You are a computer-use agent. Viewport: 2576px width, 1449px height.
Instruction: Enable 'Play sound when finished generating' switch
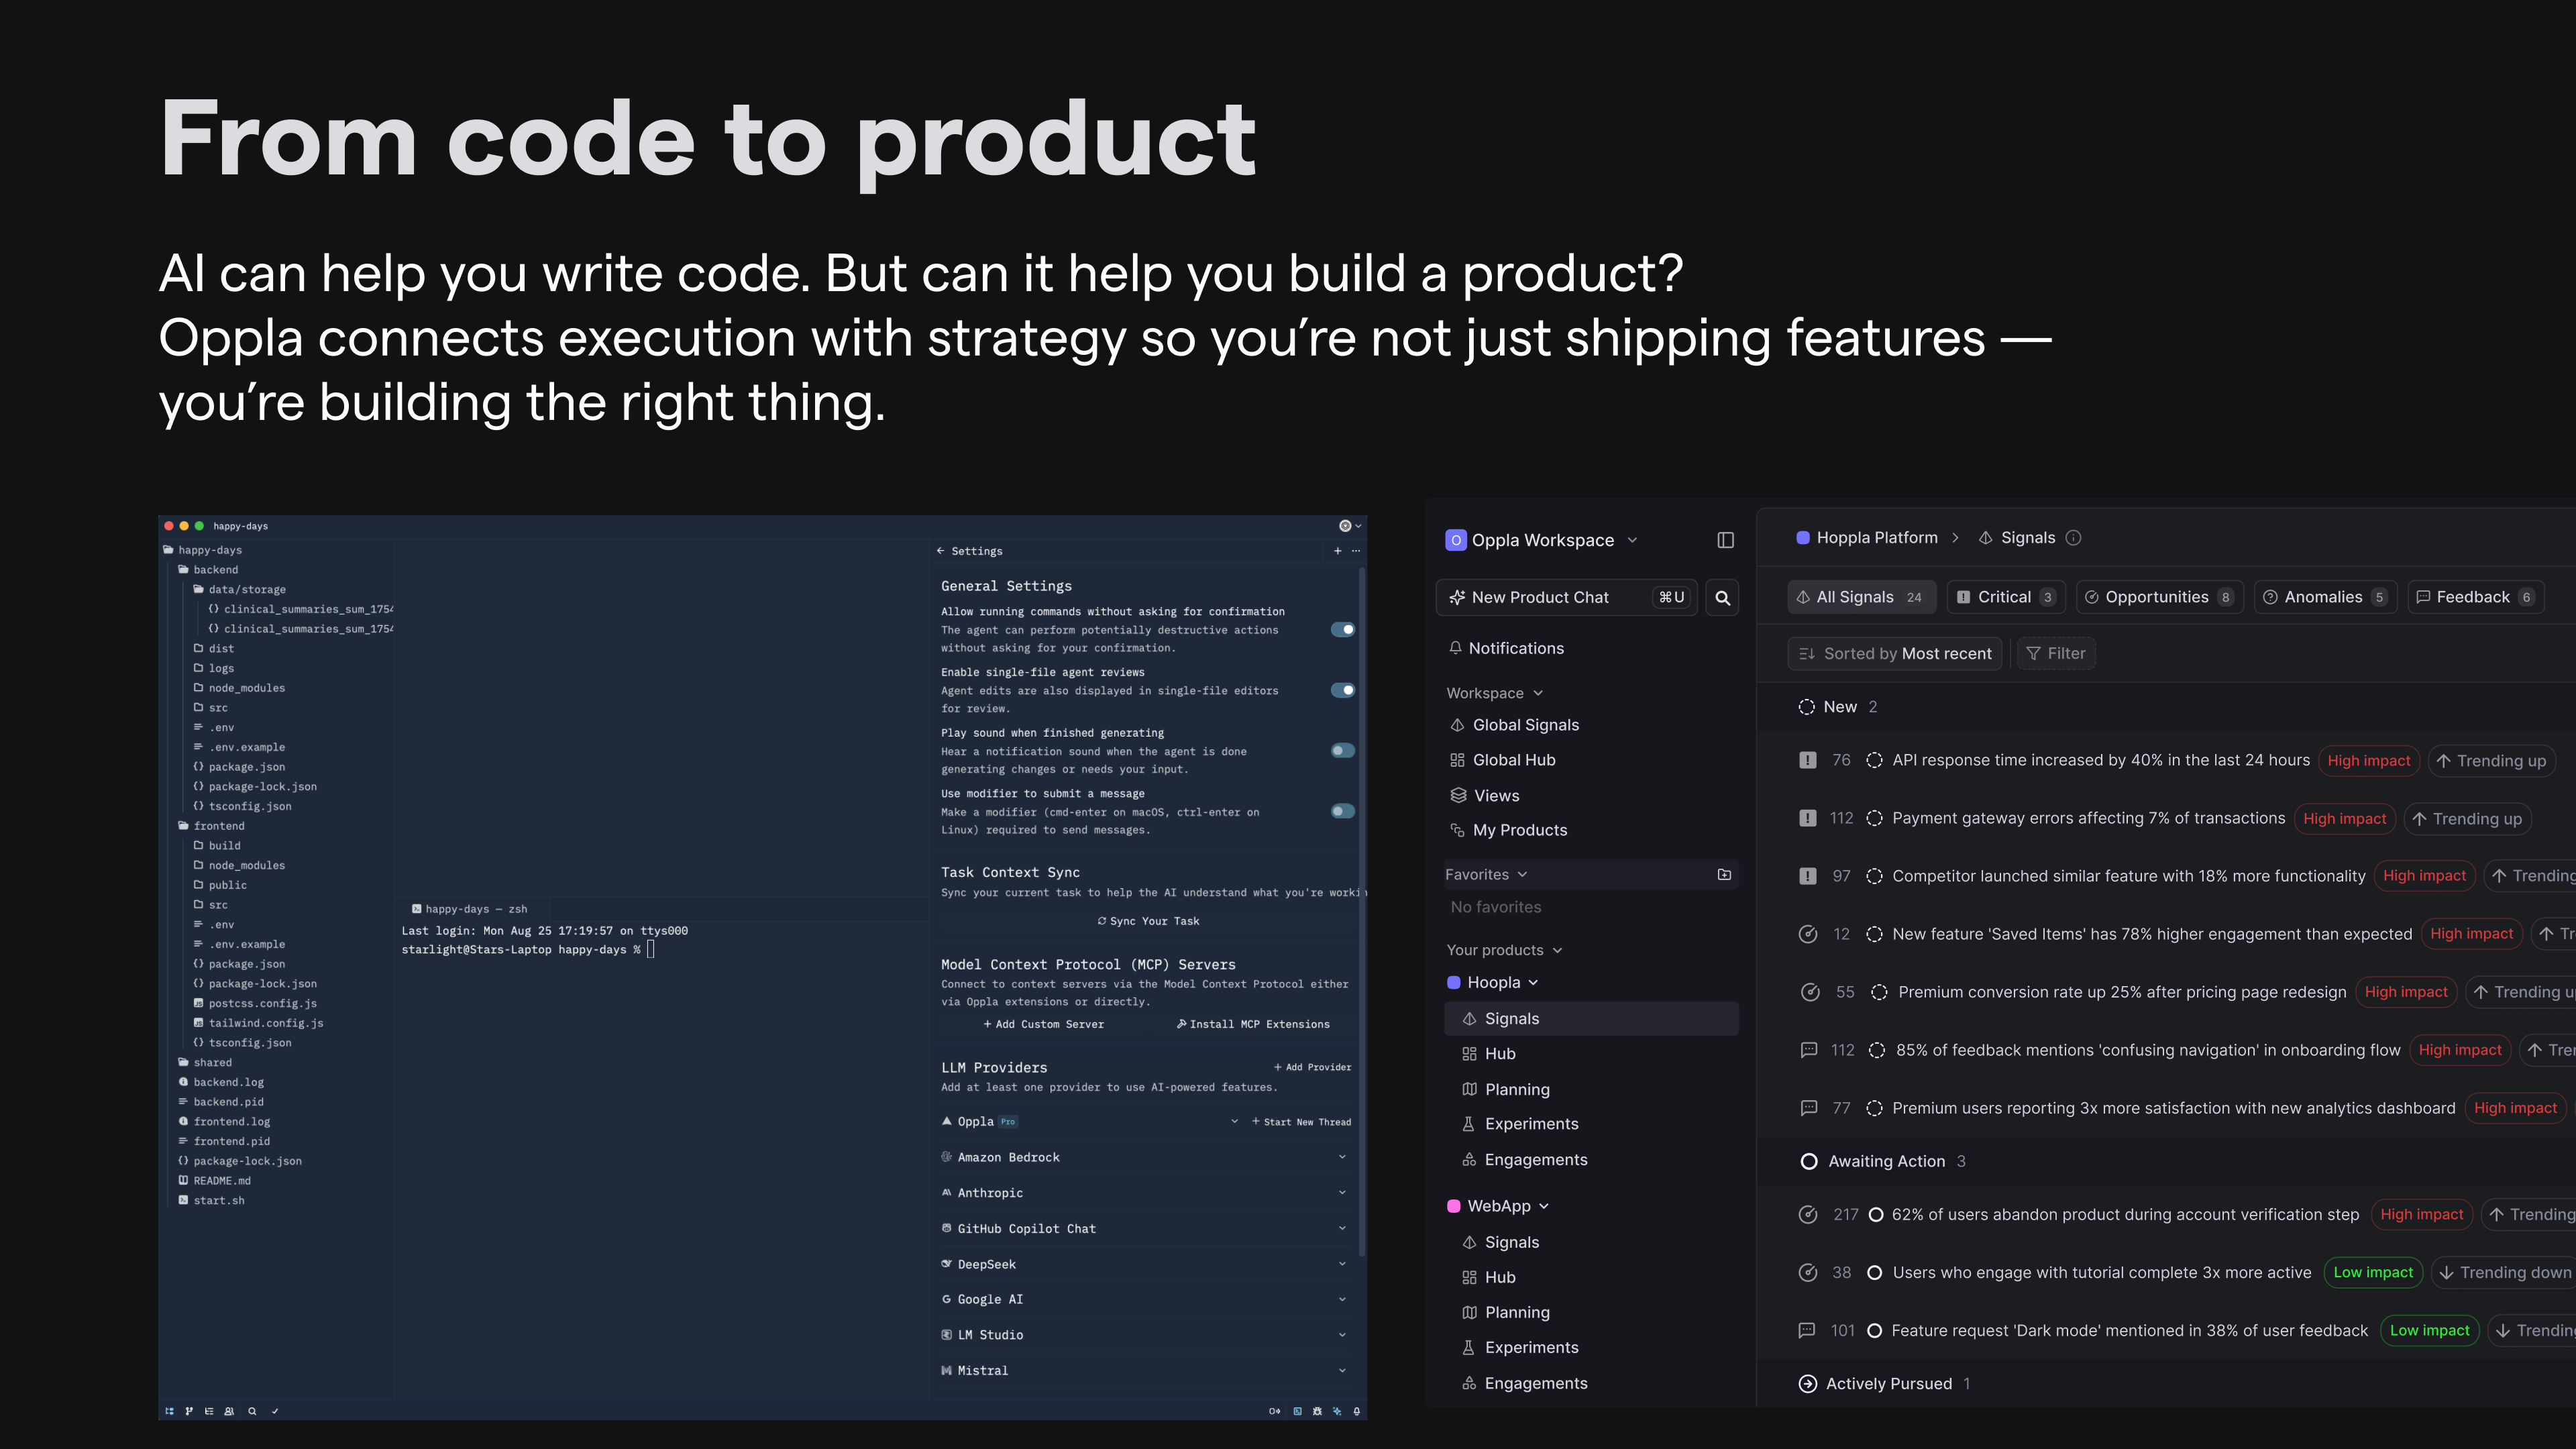pyautogui.click(x=1343, y=751)
